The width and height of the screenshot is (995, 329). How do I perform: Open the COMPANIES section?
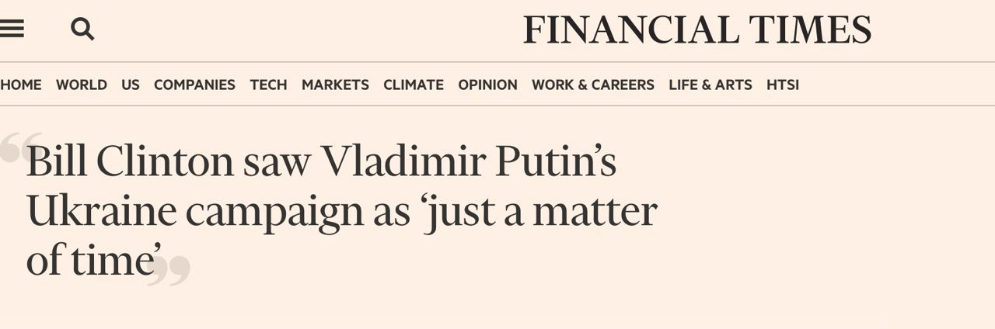194,85
